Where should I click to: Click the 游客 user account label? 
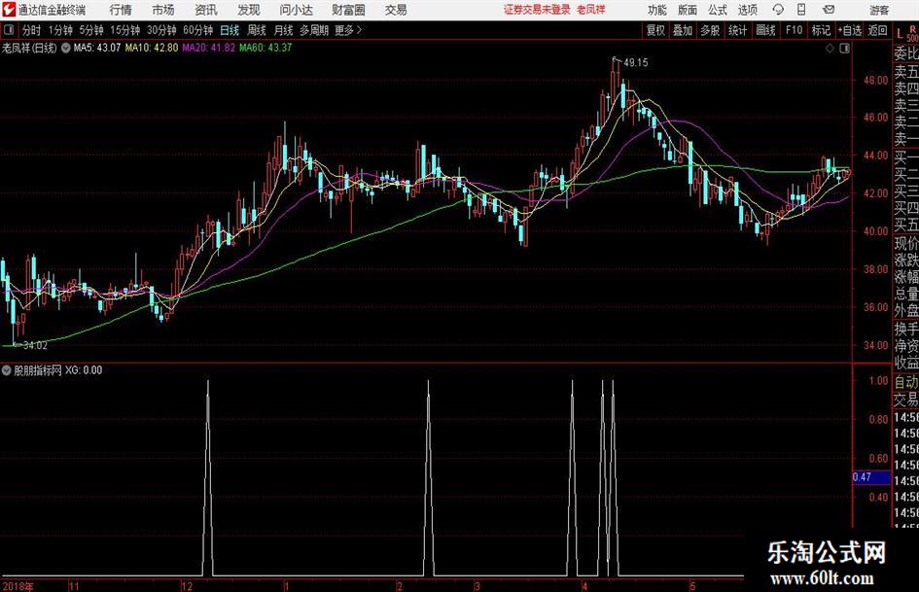point(878,10)
